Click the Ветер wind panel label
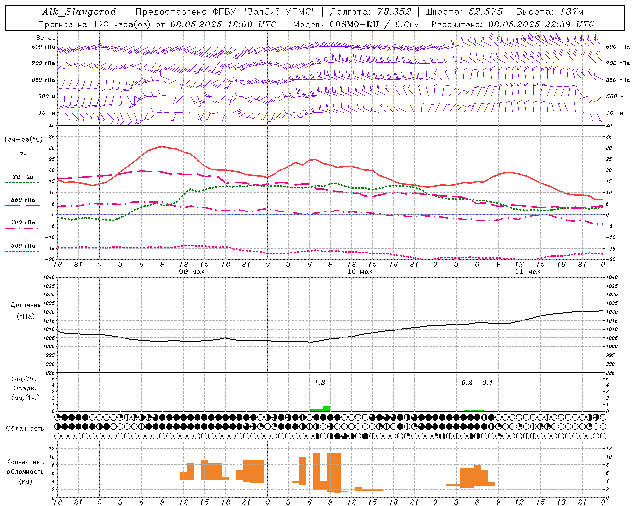The width and height of the screenshot is (632, 506). tap(46, 38)
